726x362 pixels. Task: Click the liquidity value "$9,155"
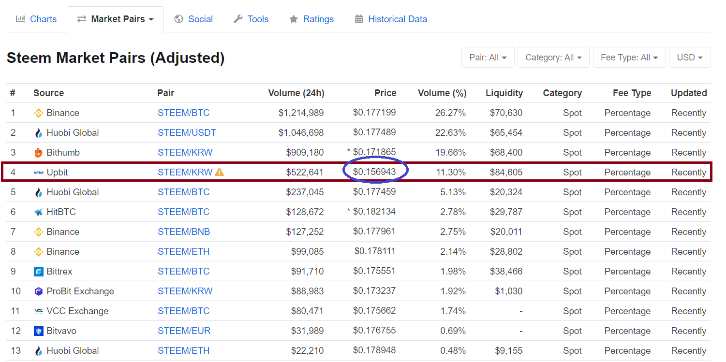[509, 351]
